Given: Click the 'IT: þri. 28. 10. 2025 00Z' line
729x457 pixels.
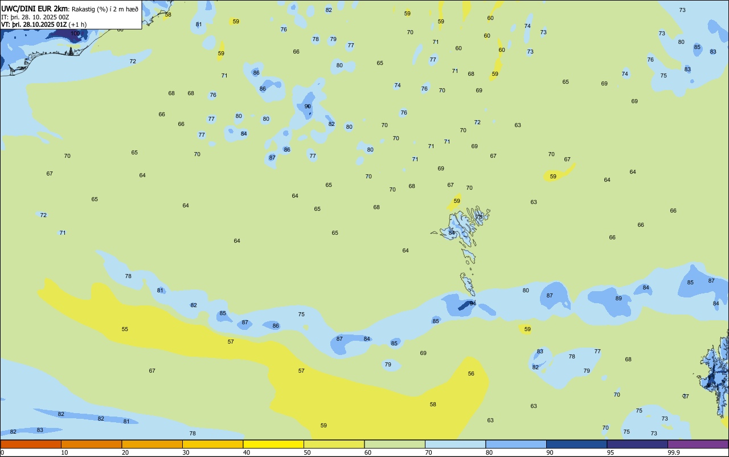Looking at the screenshot, I should [x=35, y=17].
